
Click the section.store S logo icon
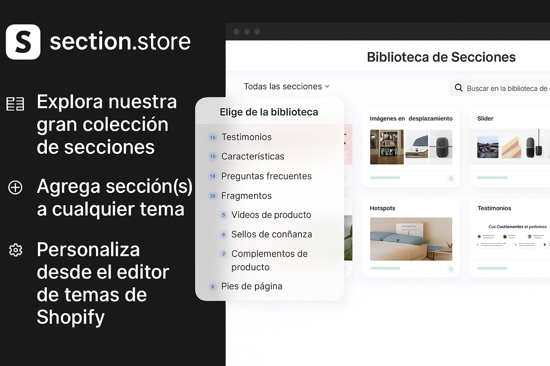(23, 42)
